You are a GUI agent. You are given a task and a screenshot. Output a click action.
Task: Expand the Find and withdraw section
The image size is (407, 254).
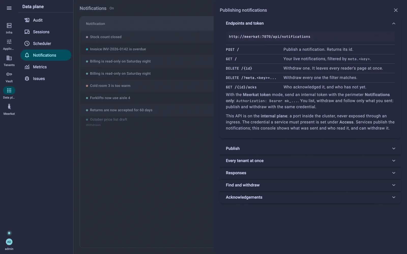(x=310, y=185)
